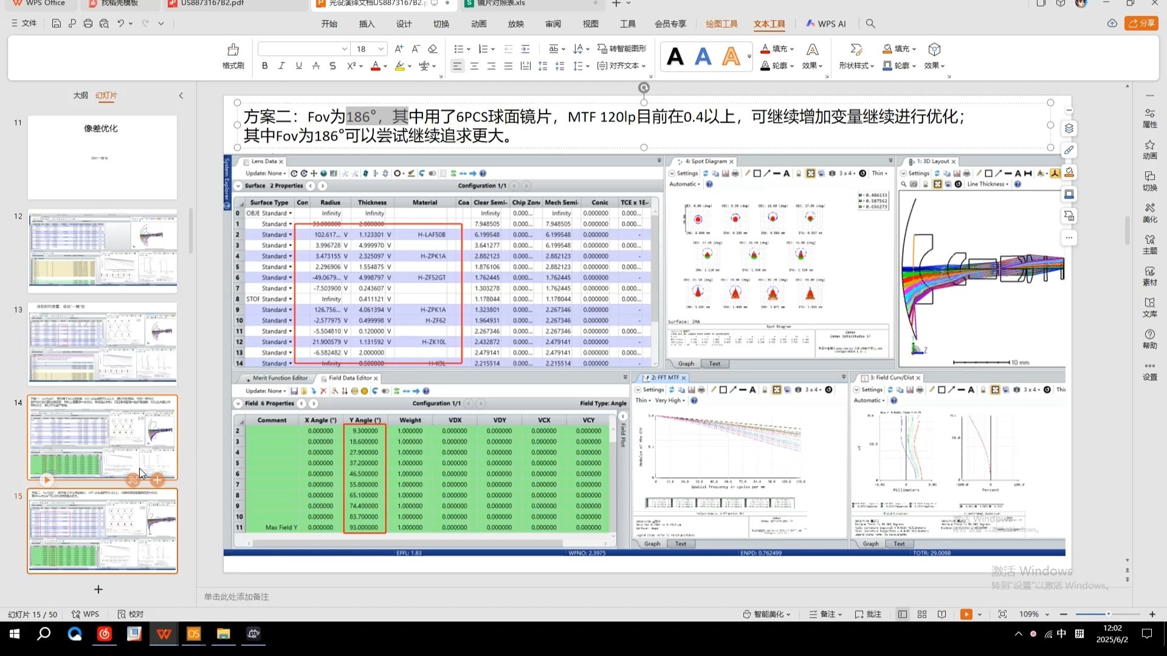The width and height of the screenshot is (1167, 656).
Task: Switch to 大纲 outline pane tab
Action: [x=80, y=95]
